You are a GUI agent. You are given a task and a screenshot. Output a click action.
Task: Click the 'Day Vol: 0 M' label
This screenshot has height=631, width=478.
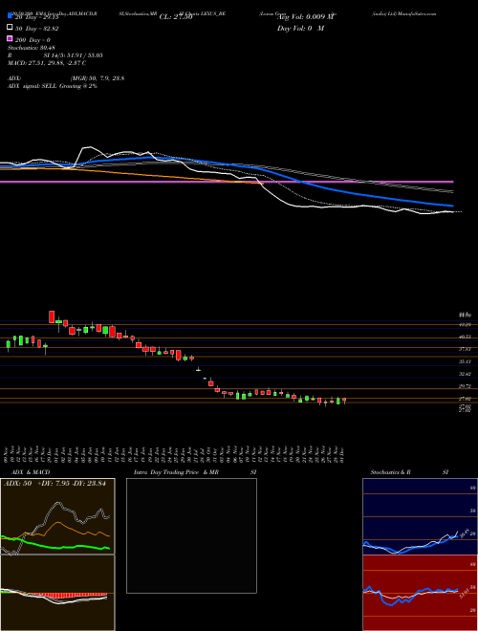[x=300, y=29]
